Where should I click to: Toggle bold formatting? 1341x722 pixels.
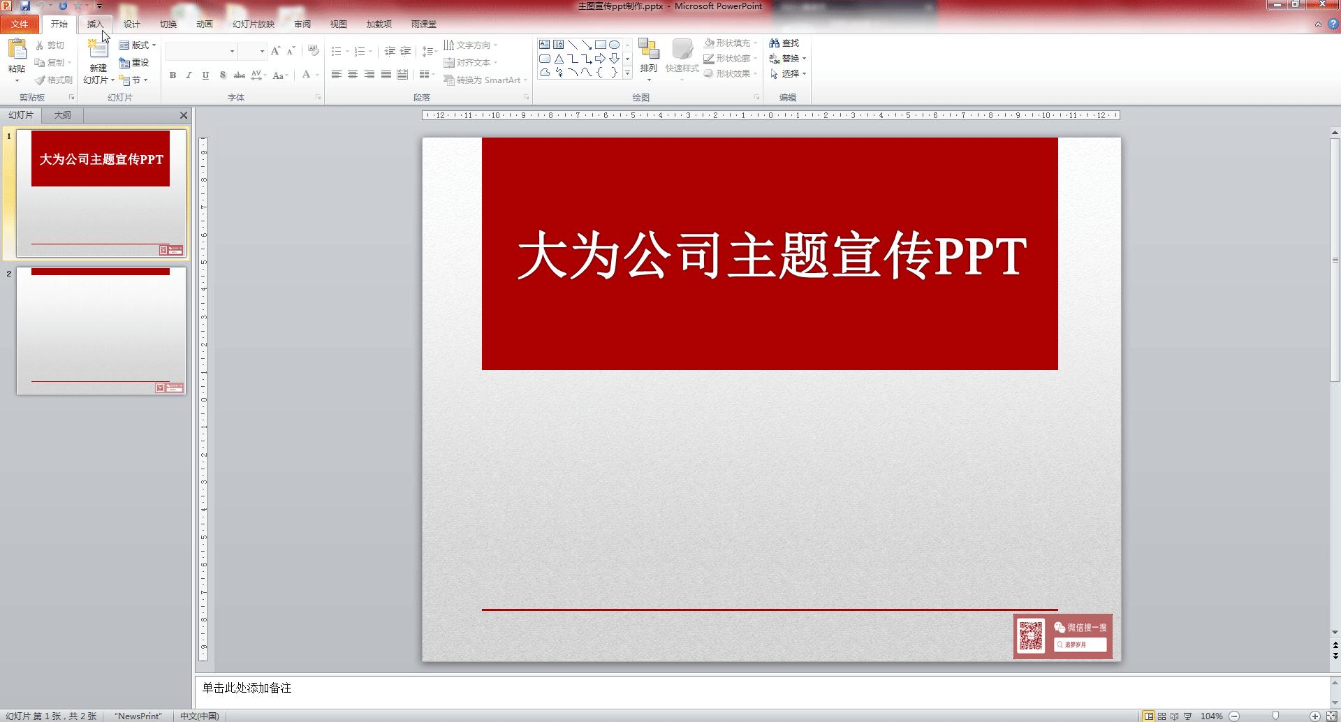tap(173, 75)
